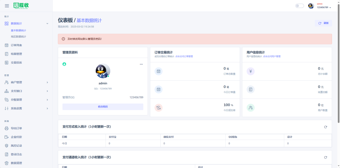Screen dimensions: 340x168
Task: Click the QQ钱包 column header
Action: point(233,137)
